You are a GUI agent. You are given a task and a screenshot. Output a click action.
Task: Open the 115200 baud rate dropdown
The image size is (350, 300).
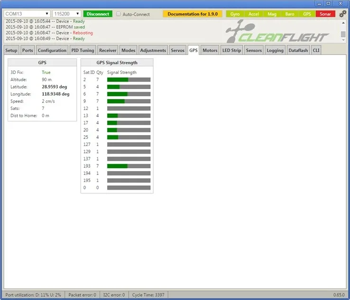66,14
